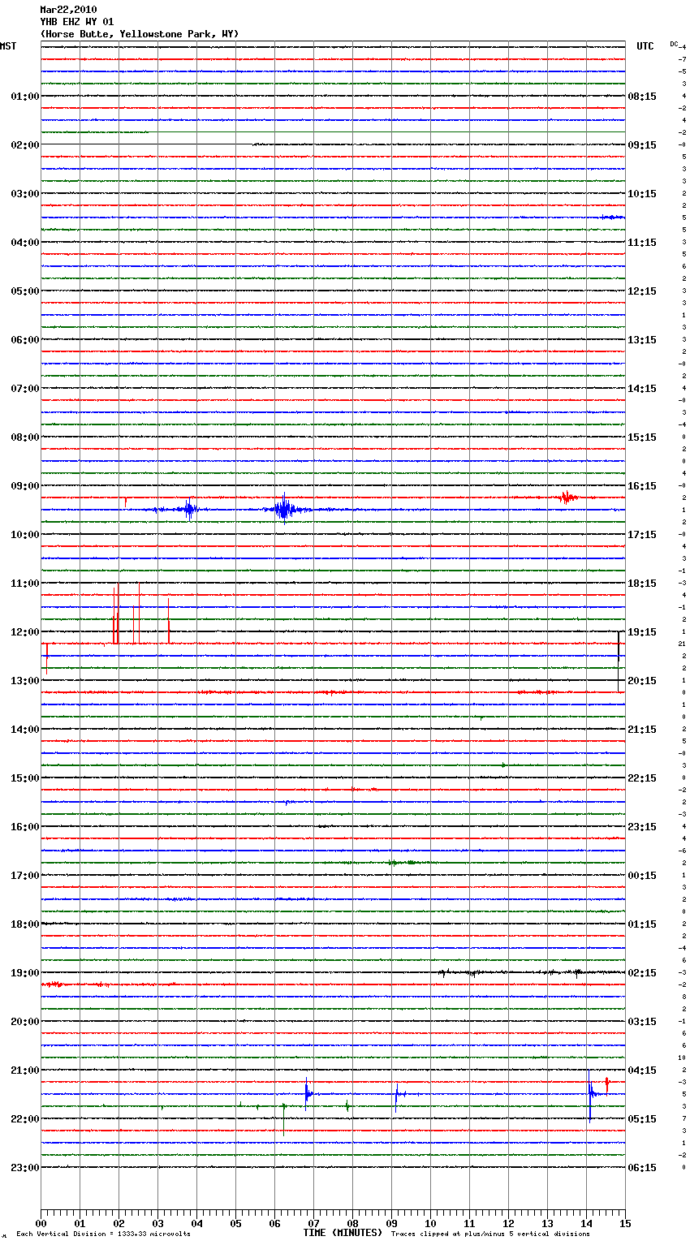
Task: Select the YHB EHZ WY 01 station title
Action: [77, 22]
